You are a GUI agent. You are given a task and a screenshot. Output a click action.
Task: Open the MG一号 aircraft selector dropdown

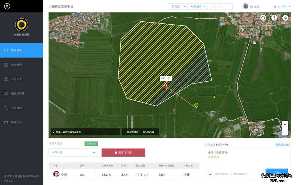73,152
